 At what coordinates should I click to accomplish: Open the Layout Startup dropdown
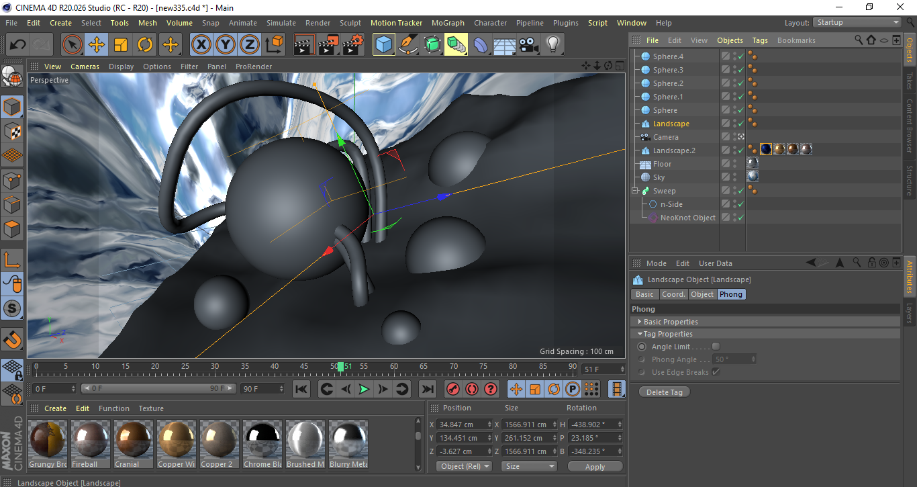857,22
